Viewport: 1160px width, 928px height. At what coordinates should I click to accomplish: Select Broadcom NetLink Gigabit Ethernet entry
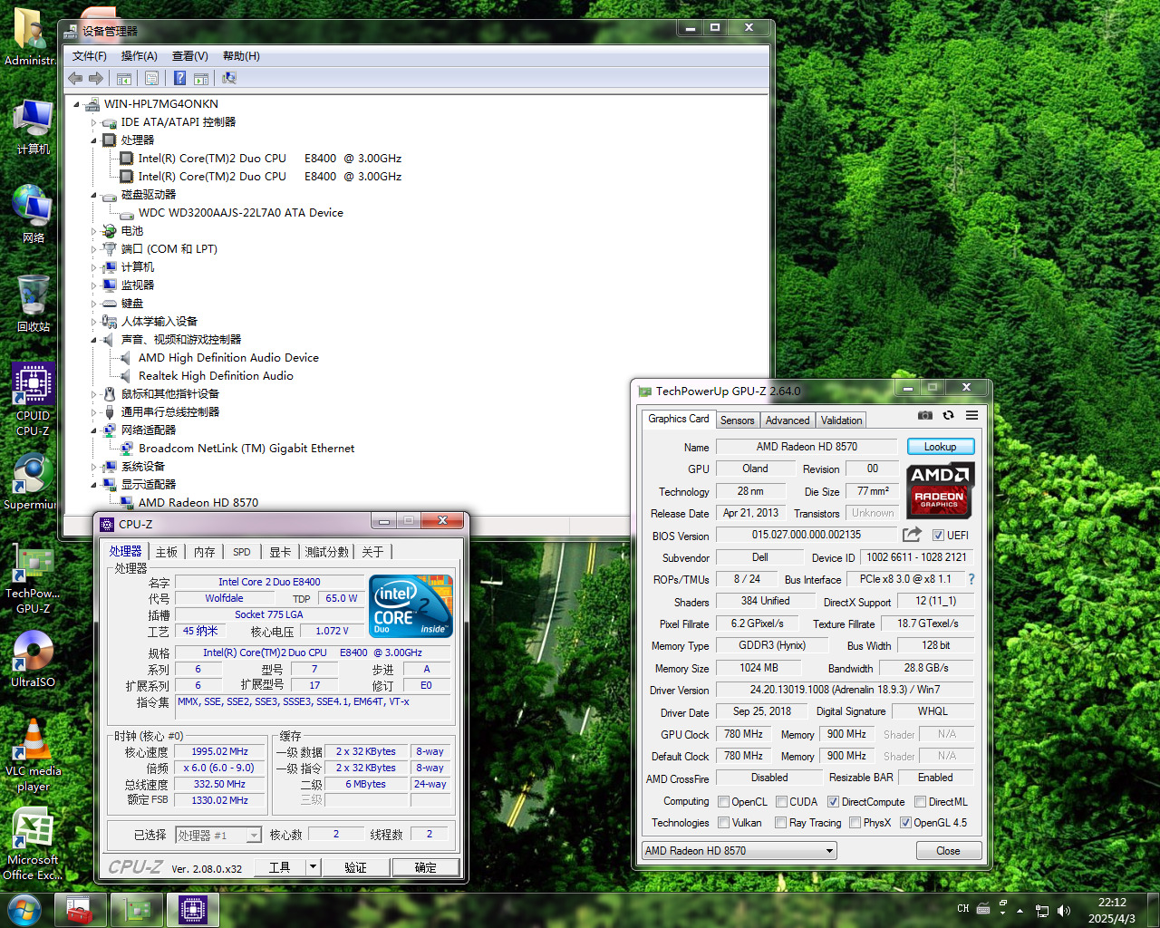click(246, 449)
